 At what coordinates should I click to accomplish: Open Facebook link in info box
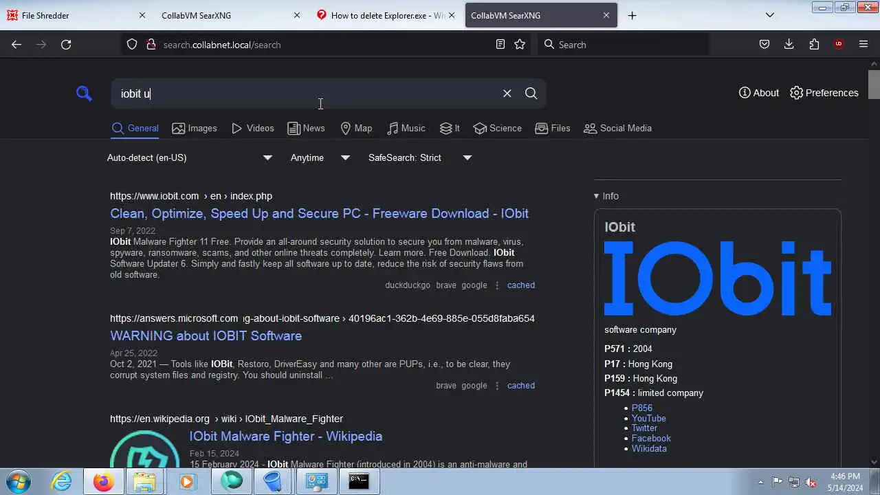651,438
